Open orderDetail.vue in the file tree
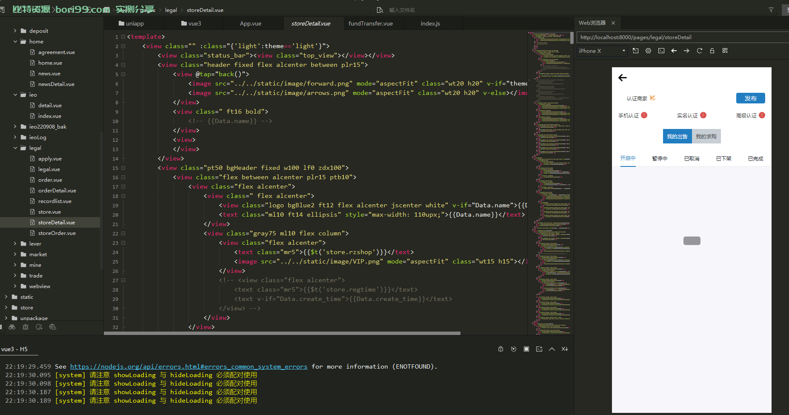The height and width of the screenshot is (415, 789). [57, 190]
